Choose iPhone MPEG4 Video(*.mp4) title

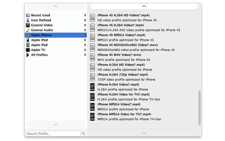click(119, 104)
